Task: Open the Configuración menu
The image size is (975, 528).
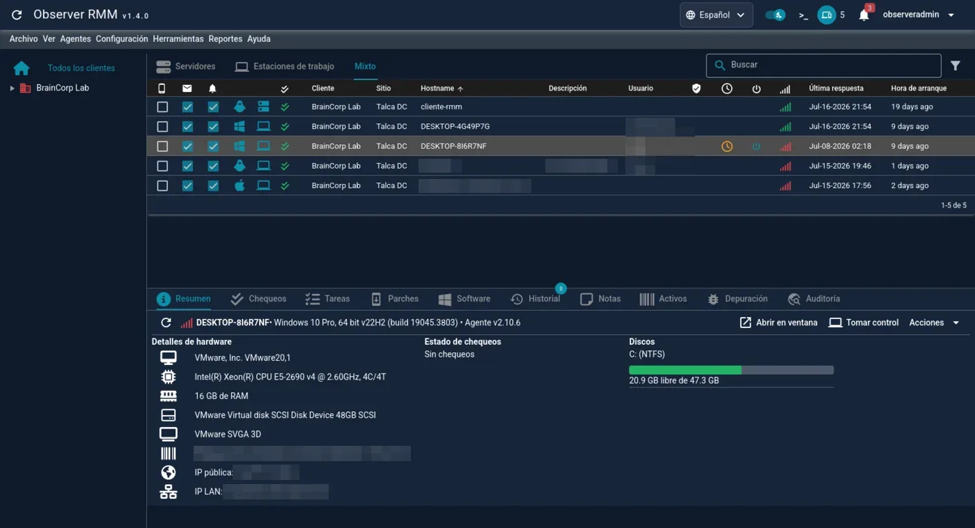Action: (122, 39)
